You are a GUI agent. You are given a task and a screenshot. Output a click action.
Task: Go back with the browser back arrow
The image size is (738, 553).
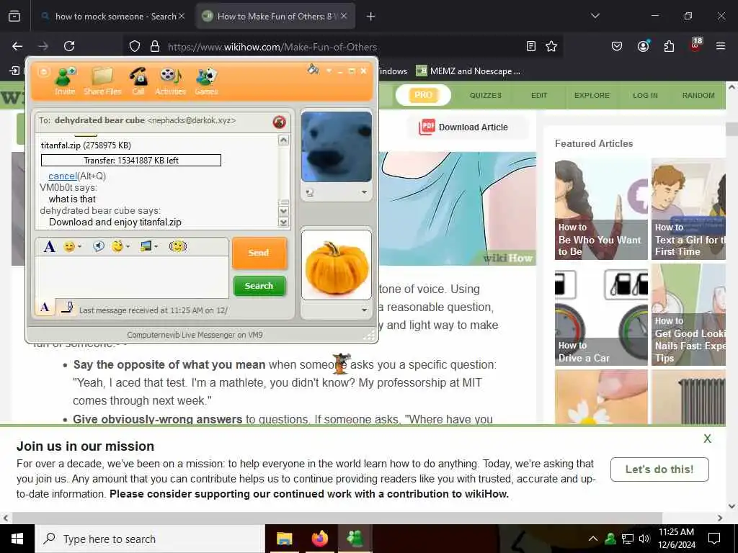17,46
